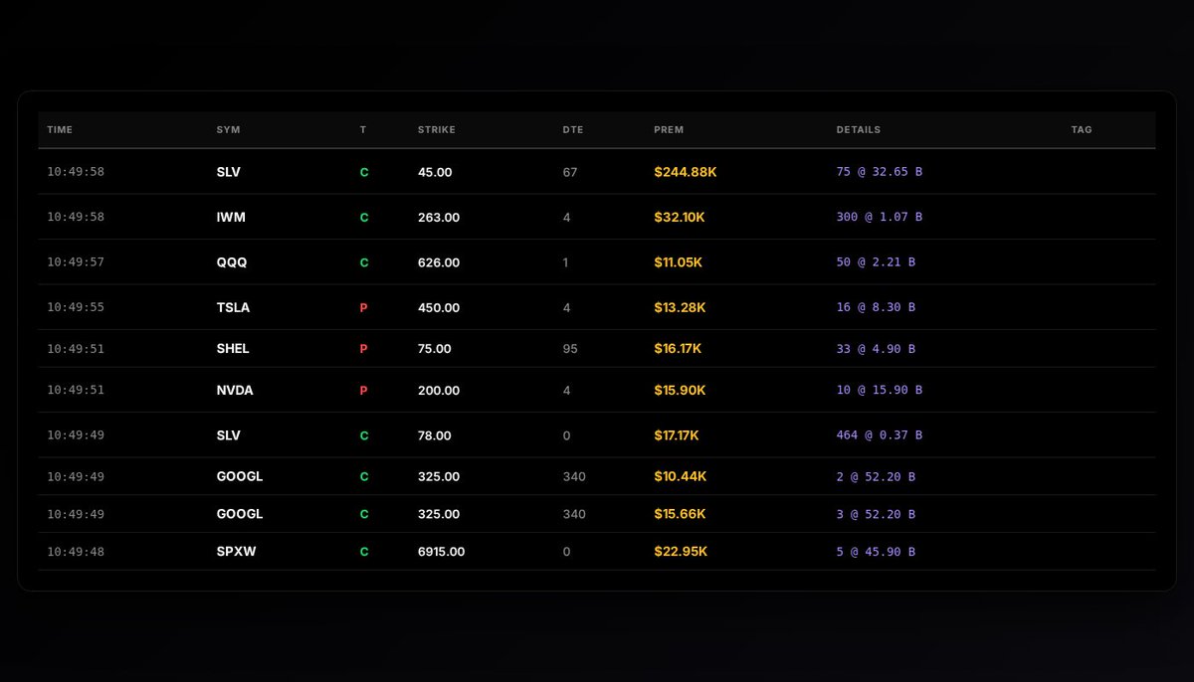
Task: Click strike 200.00 in NVDA row
Action: (439, 391)
